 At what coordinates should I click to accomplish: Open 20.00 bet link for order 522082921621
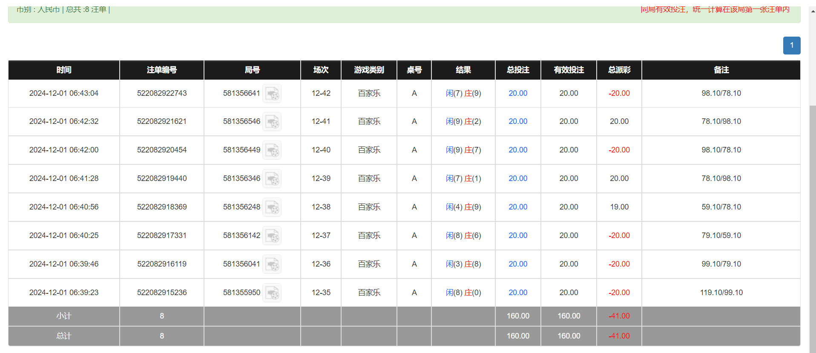(517, 121)
